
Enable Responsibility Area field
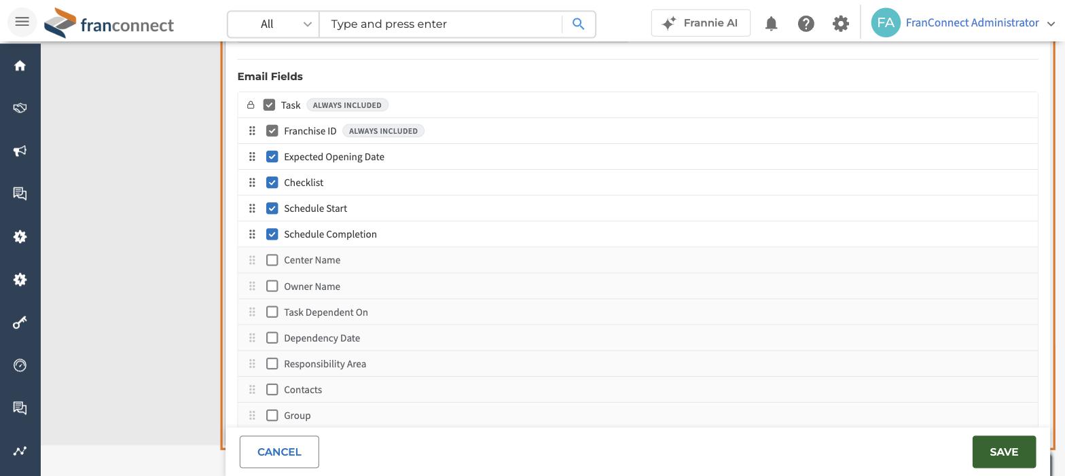[x=272, y=363]
